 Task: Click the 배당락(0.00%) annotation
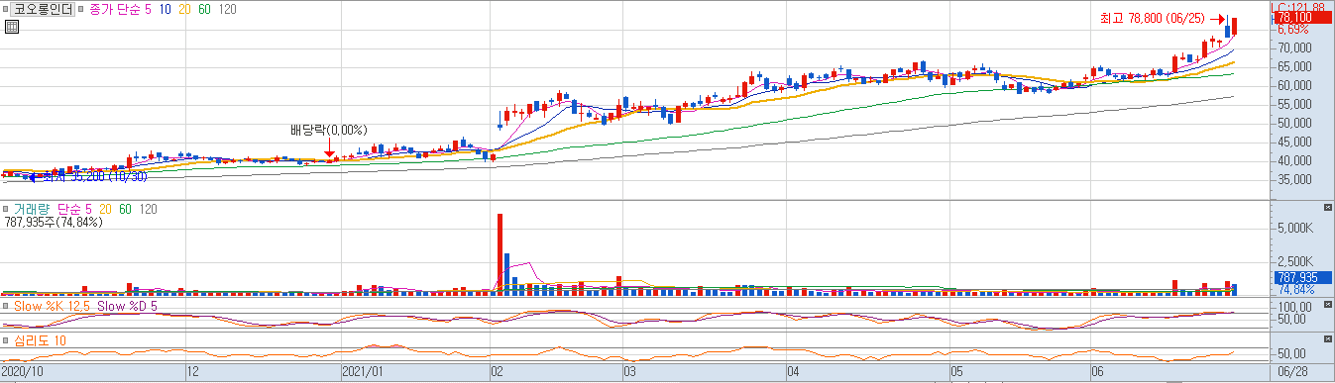coord(329,130)
